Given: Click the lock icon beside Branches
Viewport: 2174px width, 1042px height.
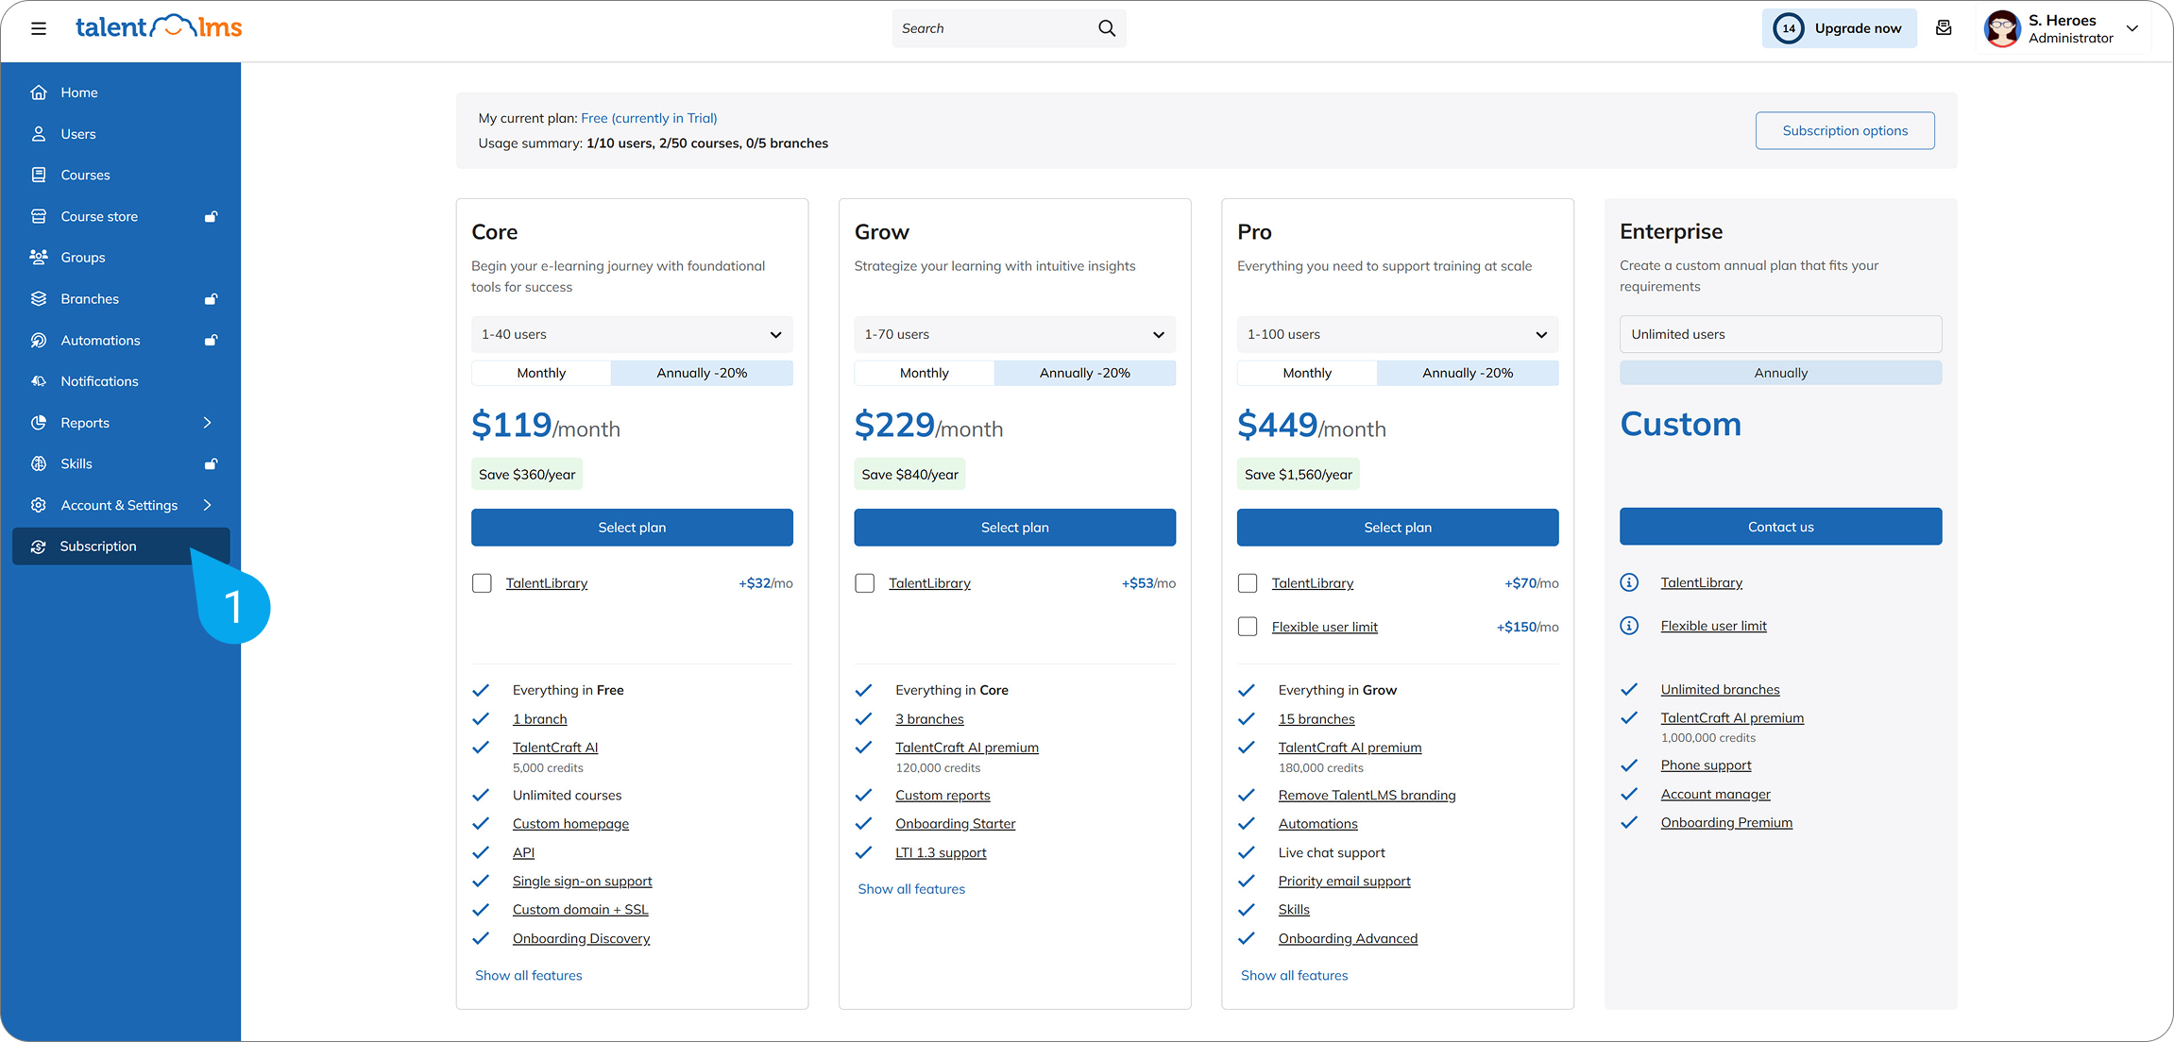Looking at the screenshot, I should coord(212,298).
